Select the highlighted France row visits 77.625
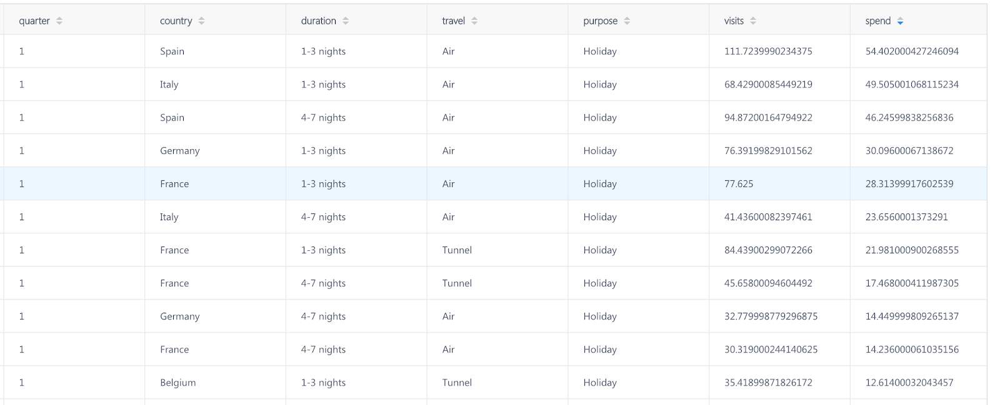Screen dimensions: 1000x405 tap(739, 184)
